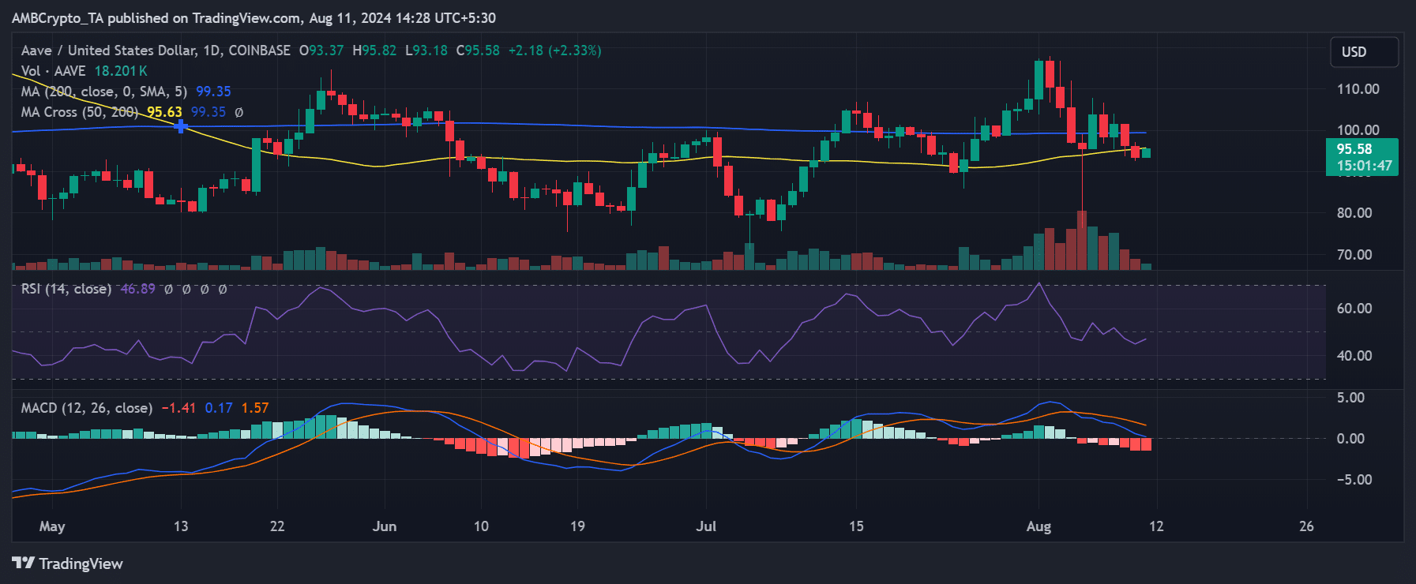
Task: Click the RSI value 46.89
Action: coord(137,289)
